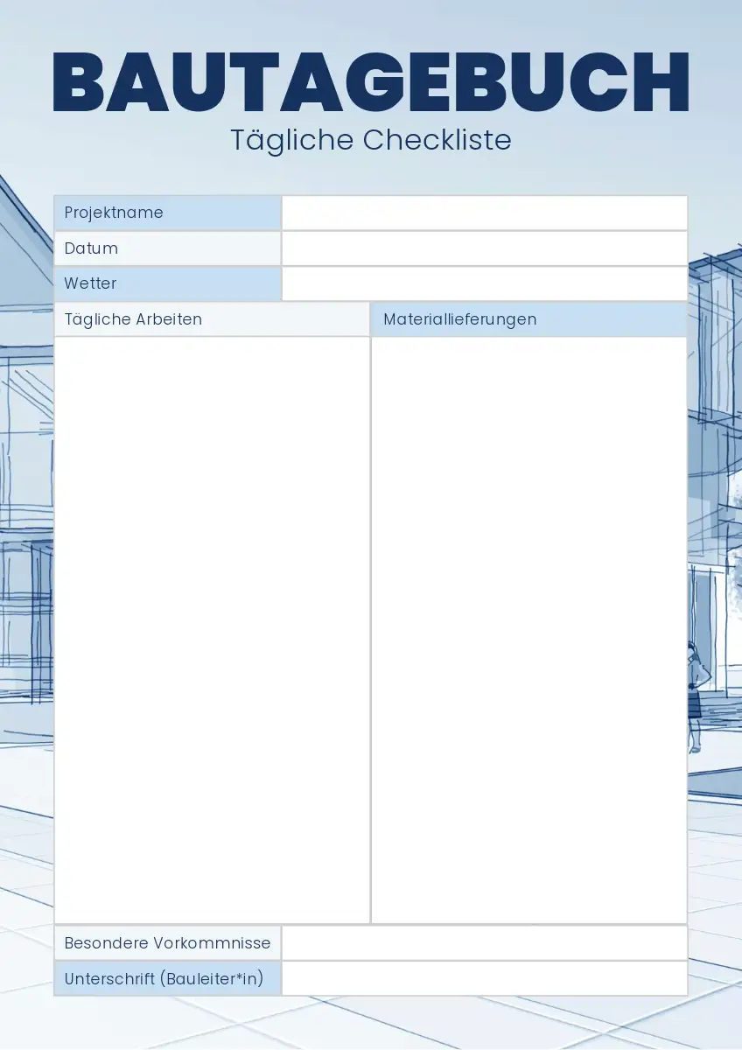Click the Besondere Vorkommnisse label
Viewport: 742px width, 1050px height.
[167, 943]
